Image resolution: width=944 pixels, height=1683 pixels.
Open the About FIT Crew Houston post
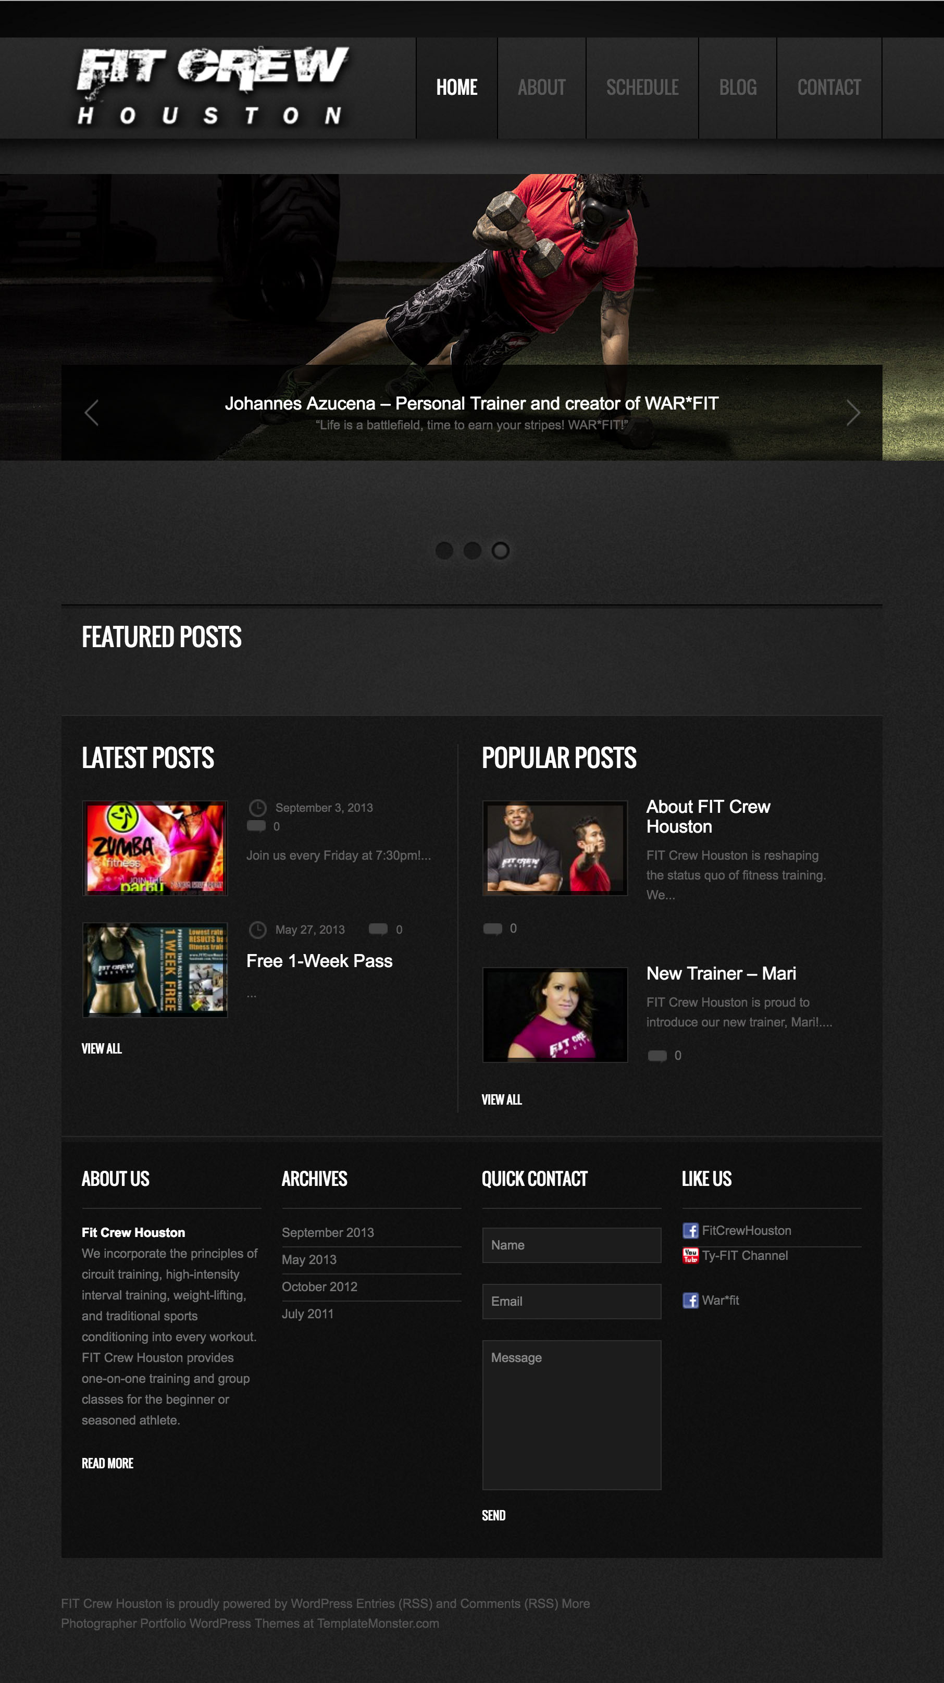[x=708, y=816]
